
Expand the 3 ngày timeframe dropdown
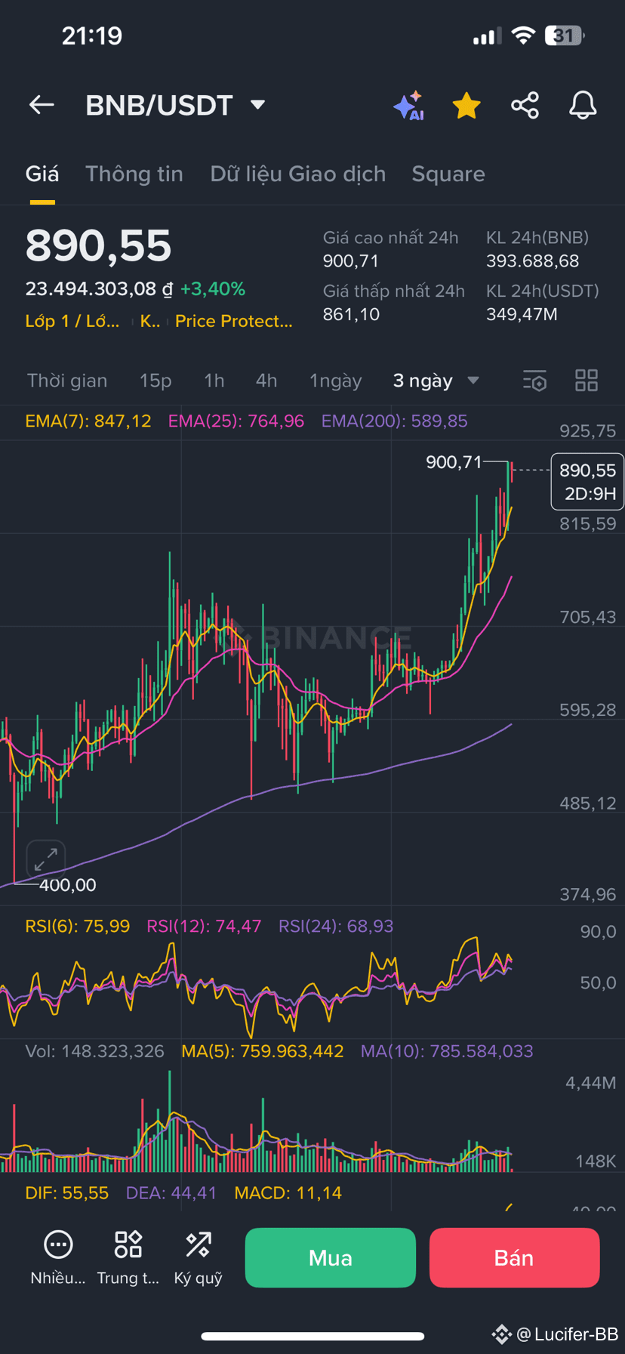(x=436, y=381)
